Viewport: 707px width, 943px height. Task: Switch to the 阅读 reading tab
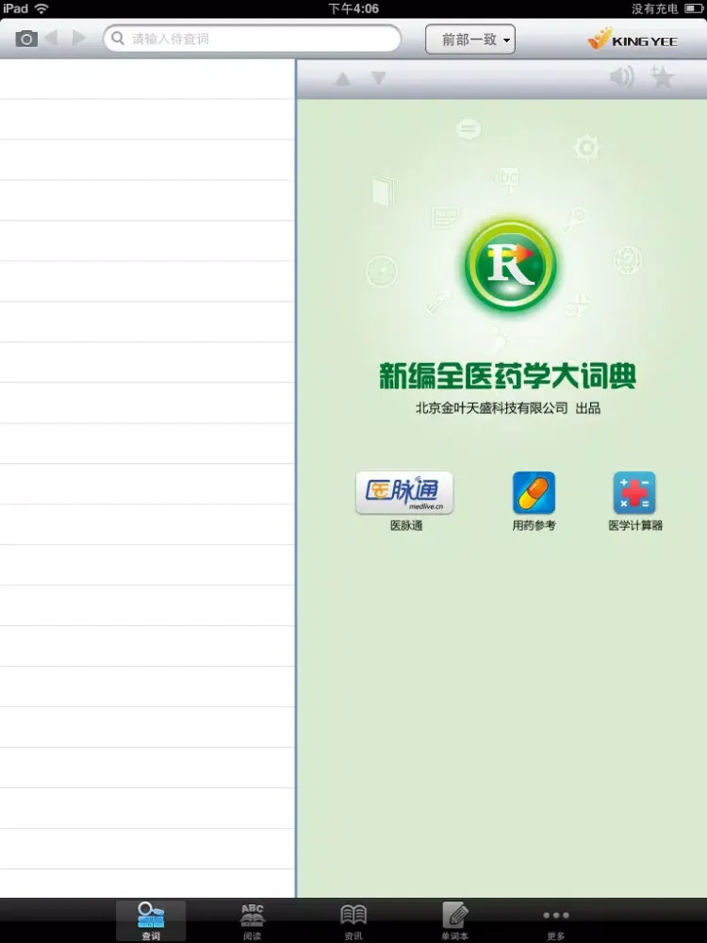click(252, 920)
